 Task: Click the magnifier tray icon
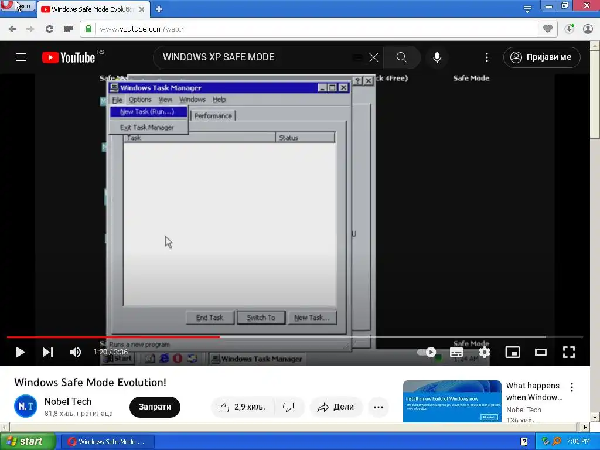click(x=557, y=441)
